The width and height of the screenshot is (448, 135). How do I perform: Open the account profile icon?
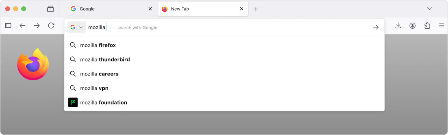tap(413, 26)
